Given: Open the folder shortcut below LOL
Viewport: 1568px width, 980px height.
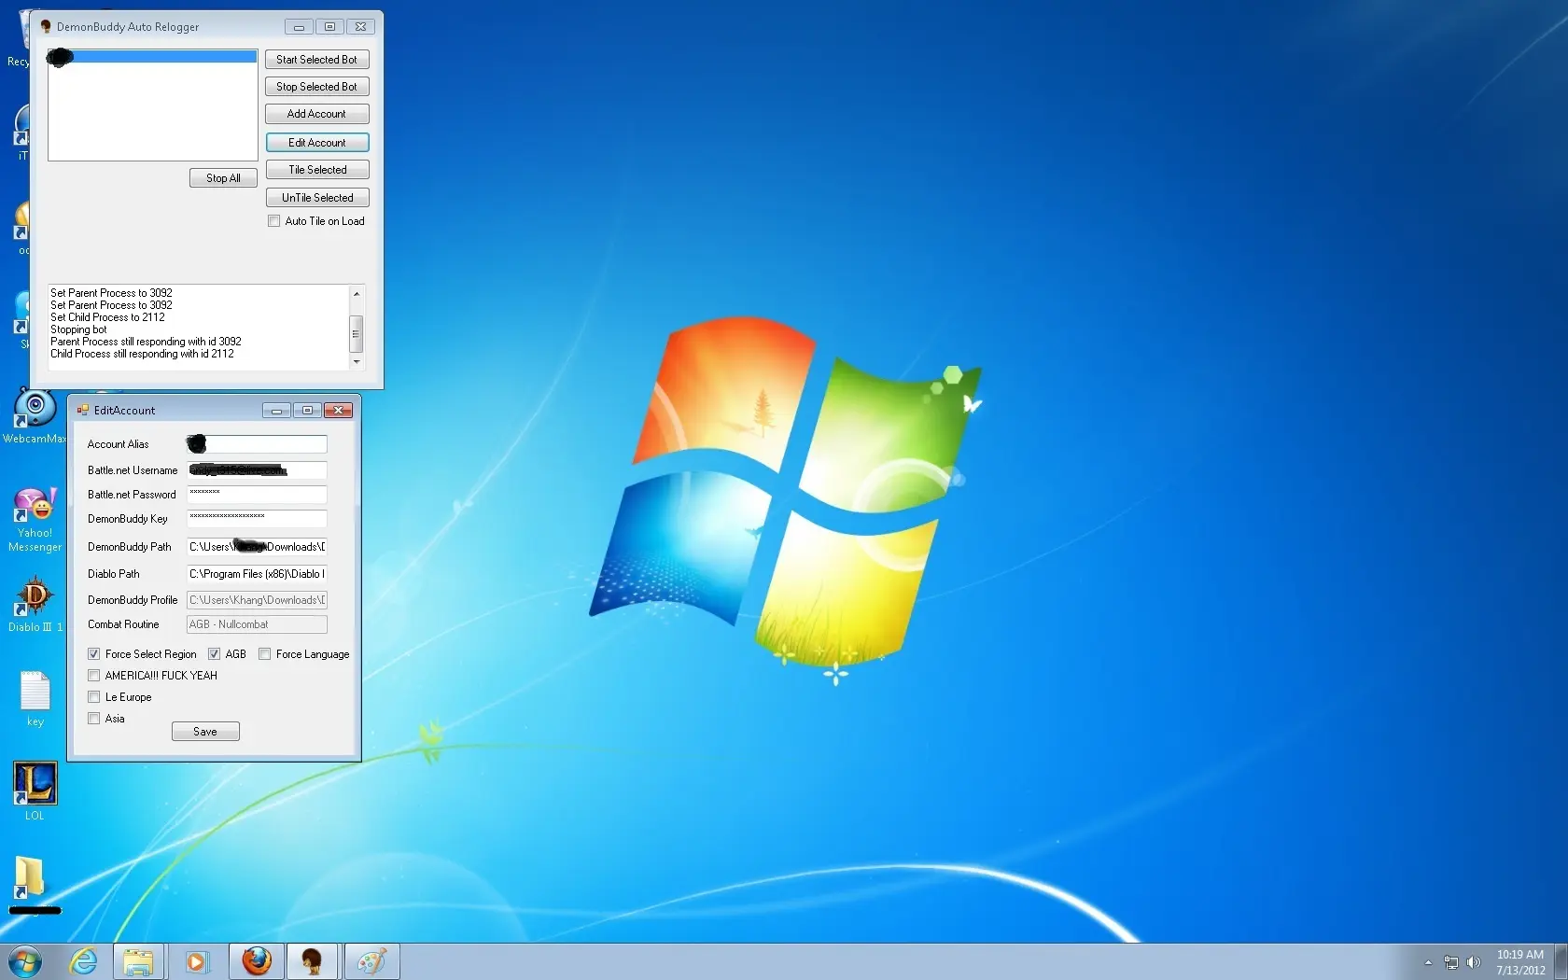Looking at the screenshot, I should pyautogui.click(x=31, y=884).
